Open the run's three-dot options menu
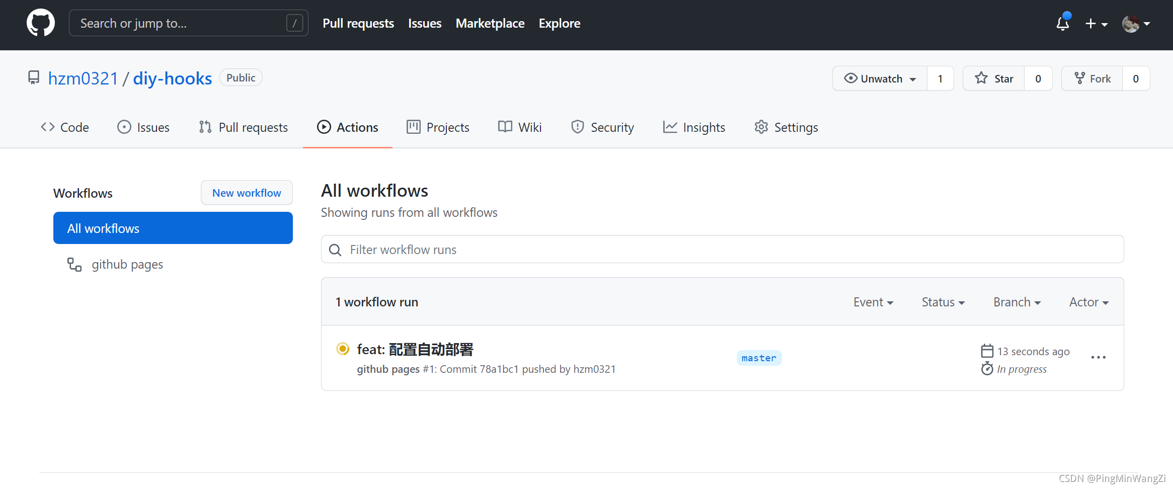Image resolution: width=1173 pixels, height=489 pixels. coord(1099,357)
